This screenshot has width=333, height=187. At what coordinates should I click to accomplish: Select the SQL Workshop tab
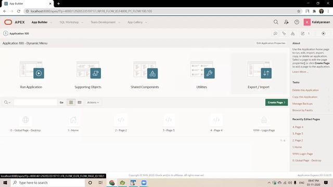click(x=69, y=22)
